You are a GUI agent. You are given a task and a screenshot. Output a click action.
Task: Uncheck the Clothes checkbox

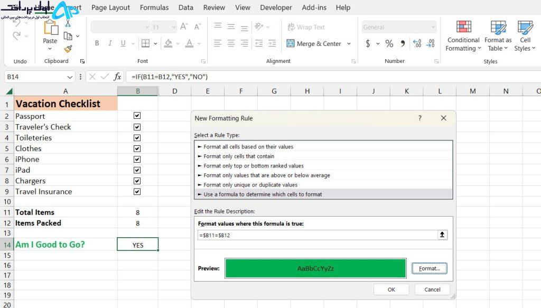coord(137,148)
